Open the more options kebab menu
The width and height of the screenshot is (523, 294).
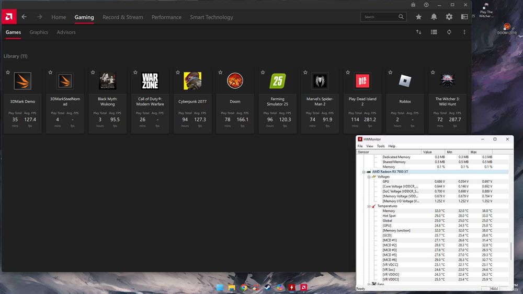(x=464, y=32)
